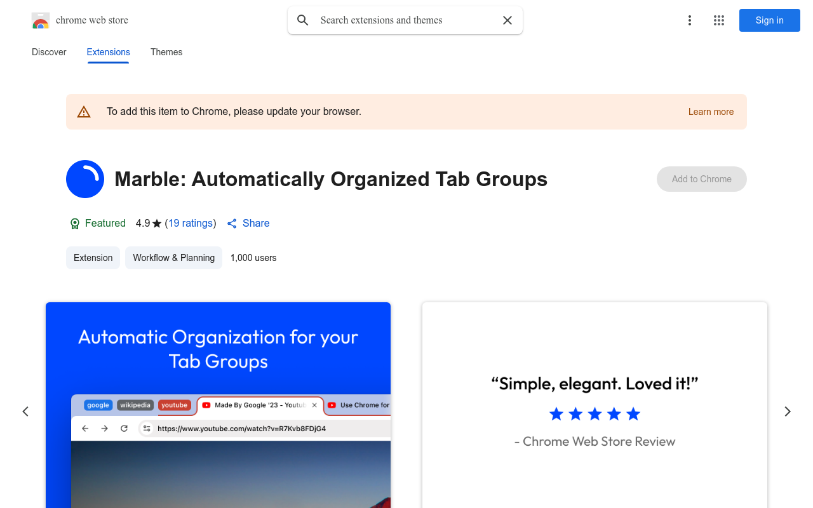Click the Marble: Automatically Organized Tab Groups heading
The height and width of the screenshot is (508, 813).
(331, 179)
